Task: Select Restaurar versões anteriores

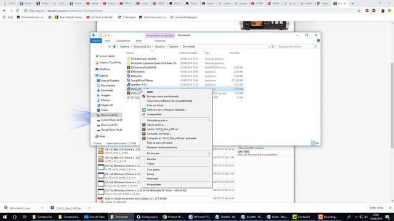Action: (x=162, y=147)
